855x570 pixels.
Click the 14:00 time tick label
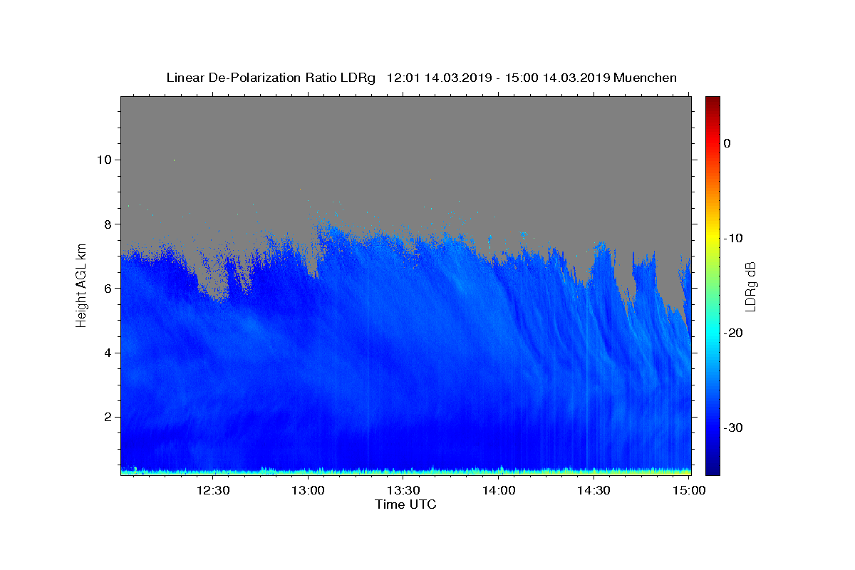499,490
